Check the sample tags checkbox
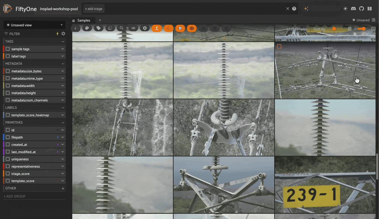This screenshot has width=379, height=219. [x=8, y=49]
